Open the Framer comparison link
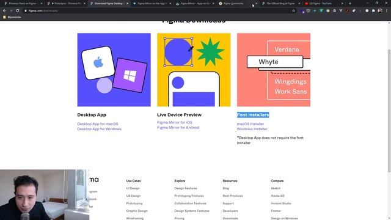The image size is (391, 220). click(x=276, y=211)
